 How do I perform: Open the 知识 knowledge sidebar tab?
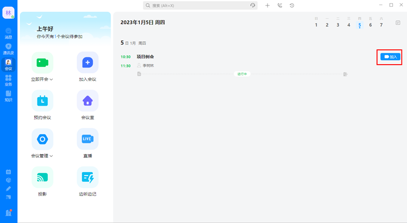(x=8, y=96)
